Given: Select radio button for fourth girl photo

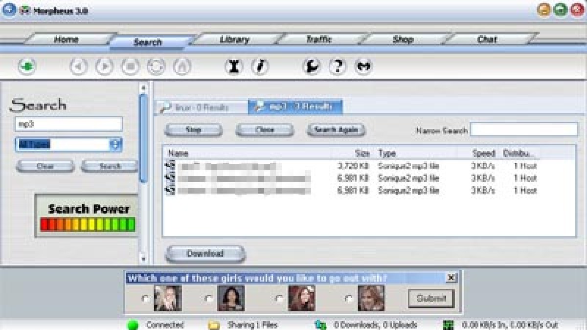Looking at the screenshot, I should (349, 298).
